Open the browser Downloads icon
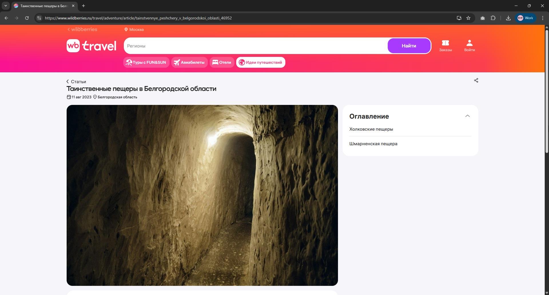The height and width of the screenshot is (295, 549). pos(508,18)
